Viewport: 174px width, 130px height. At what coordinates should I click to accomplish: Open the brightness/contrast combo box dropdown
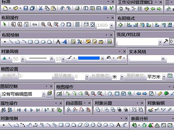point(160,42)
